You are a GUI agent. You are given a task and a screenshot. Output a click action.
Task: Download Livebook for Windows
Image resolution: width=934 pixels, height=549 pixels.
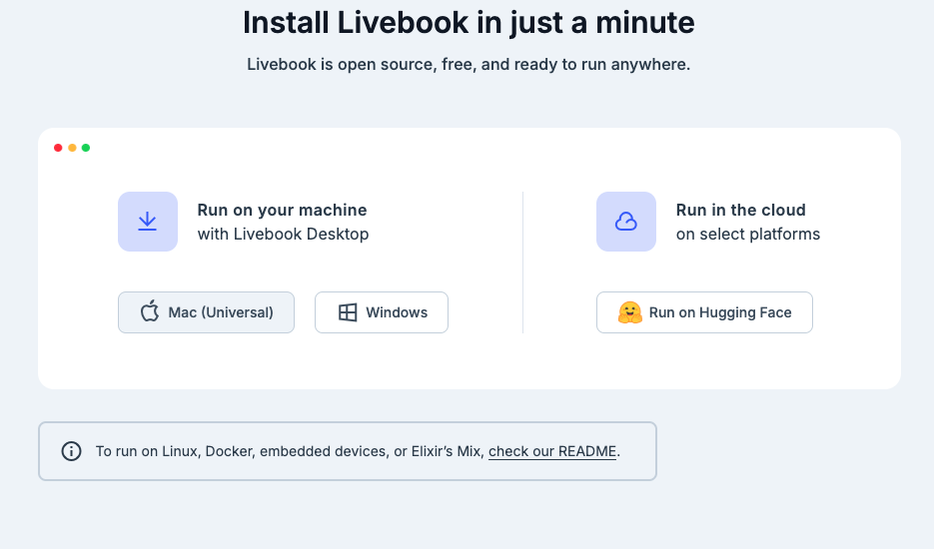(382, 312)
